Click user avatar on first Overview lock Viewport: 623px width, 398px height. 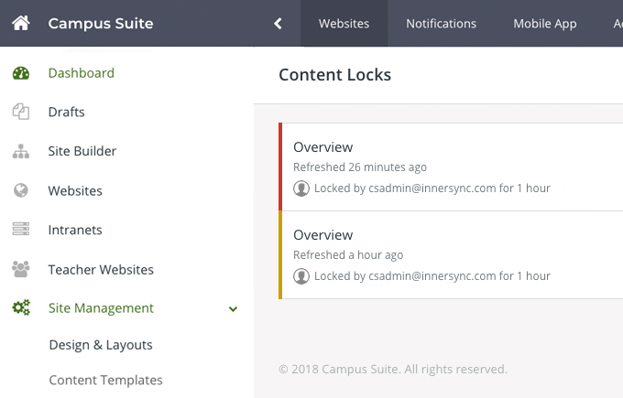pos(301,188)
